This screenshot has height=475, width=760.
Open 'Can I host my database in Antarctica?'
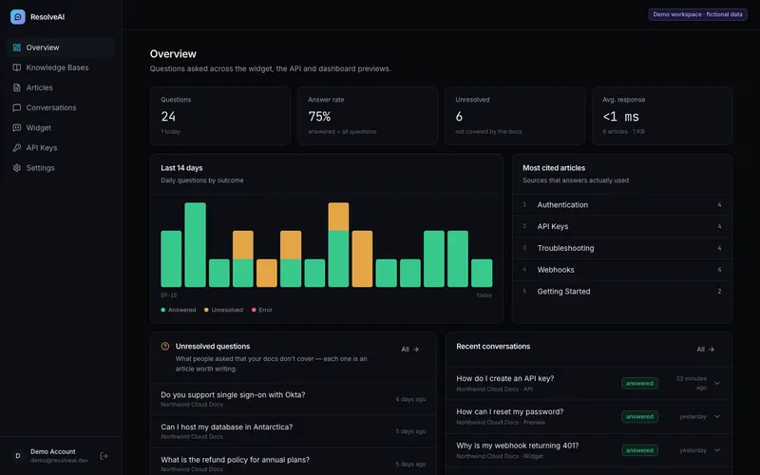coord(294,431)
